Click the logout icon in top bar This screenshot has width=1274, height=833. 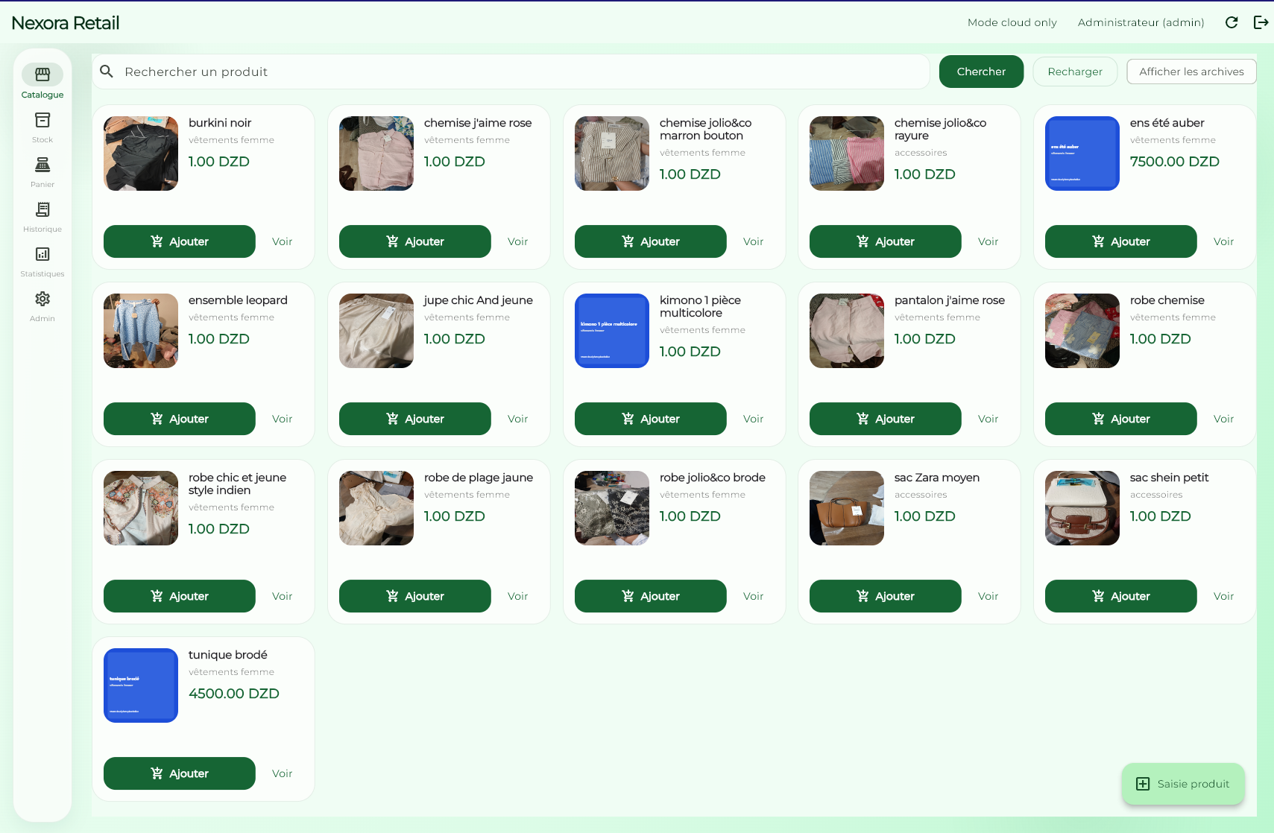point(1261,22)
